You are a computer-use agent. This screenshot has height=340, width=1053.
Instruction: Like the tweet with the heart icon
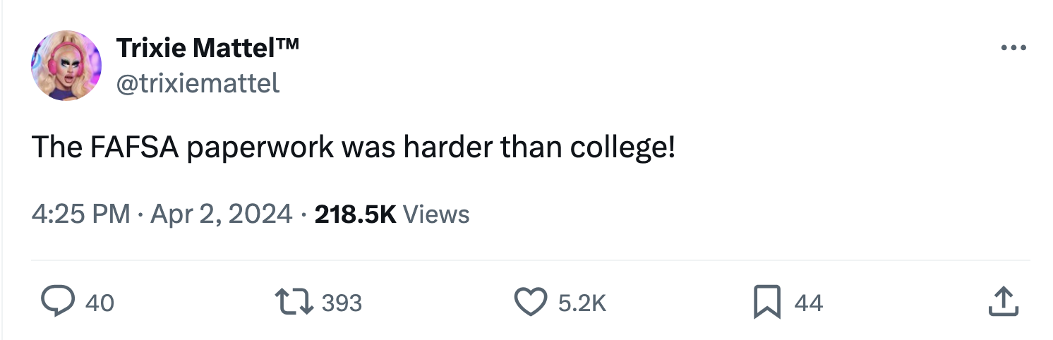tap(531, 302)
